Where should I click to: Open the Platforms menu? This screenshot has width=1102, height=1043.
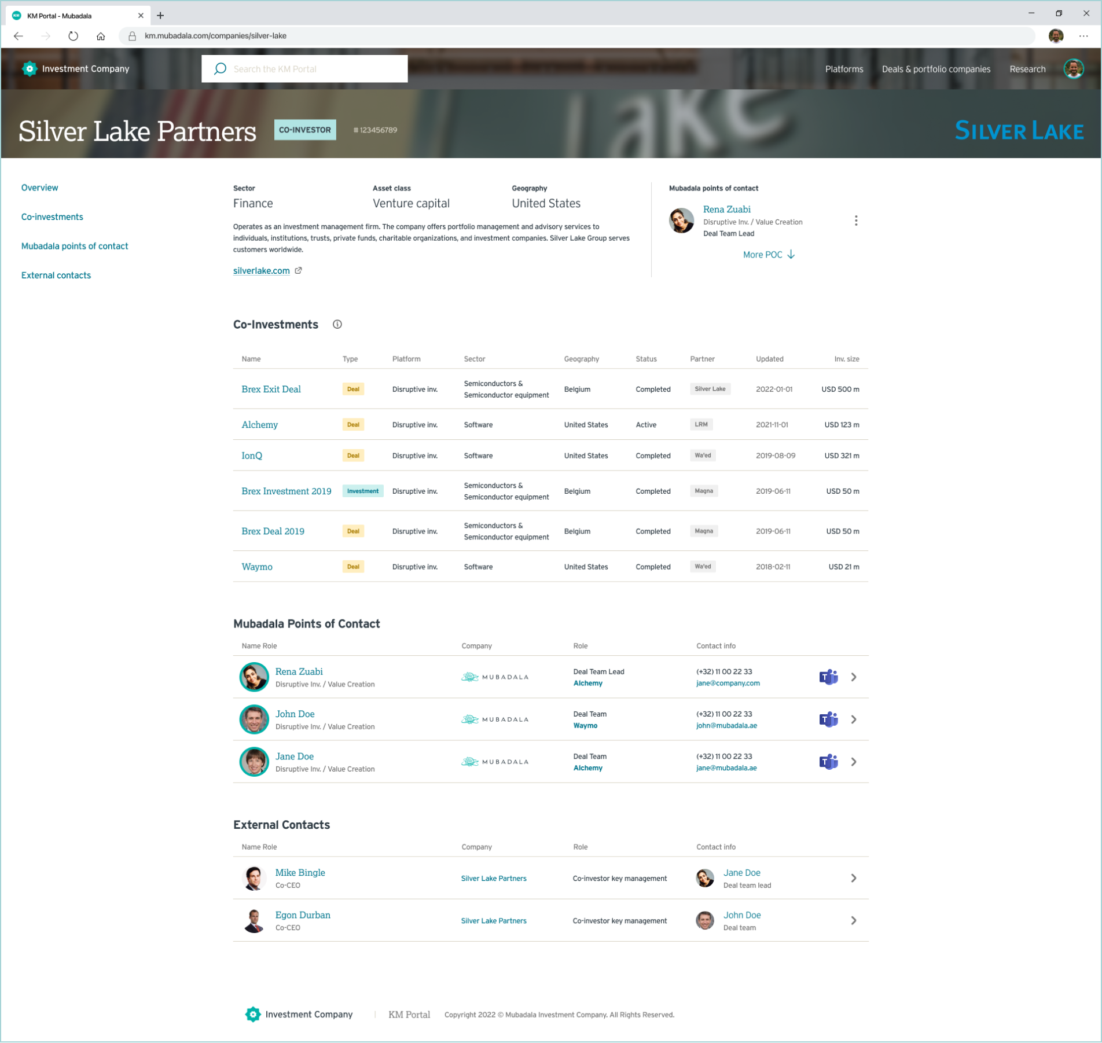[x=843, y=69]
